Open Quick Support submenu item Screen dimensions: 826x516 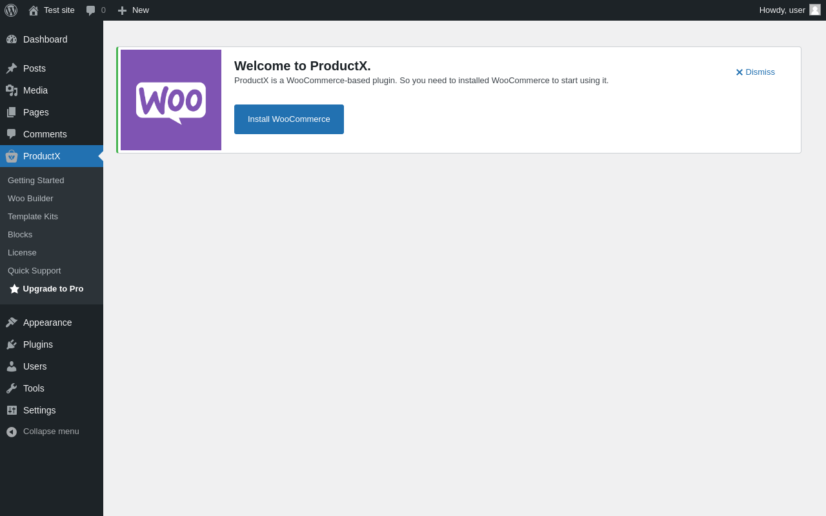[x=52, y=271]
